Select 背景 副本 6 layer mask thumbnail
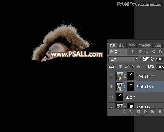The width and height of the screenshot is (164, 132). [x=131, y=87]
